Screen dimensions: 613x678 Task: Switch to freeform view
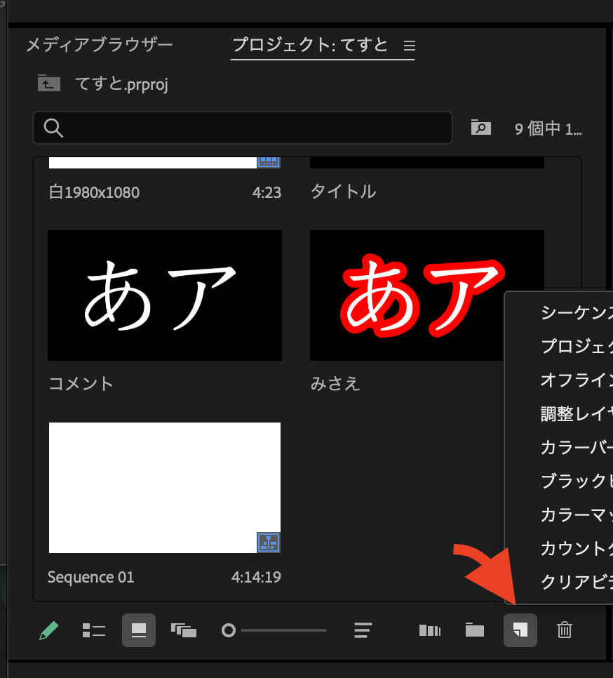[184, 630]
